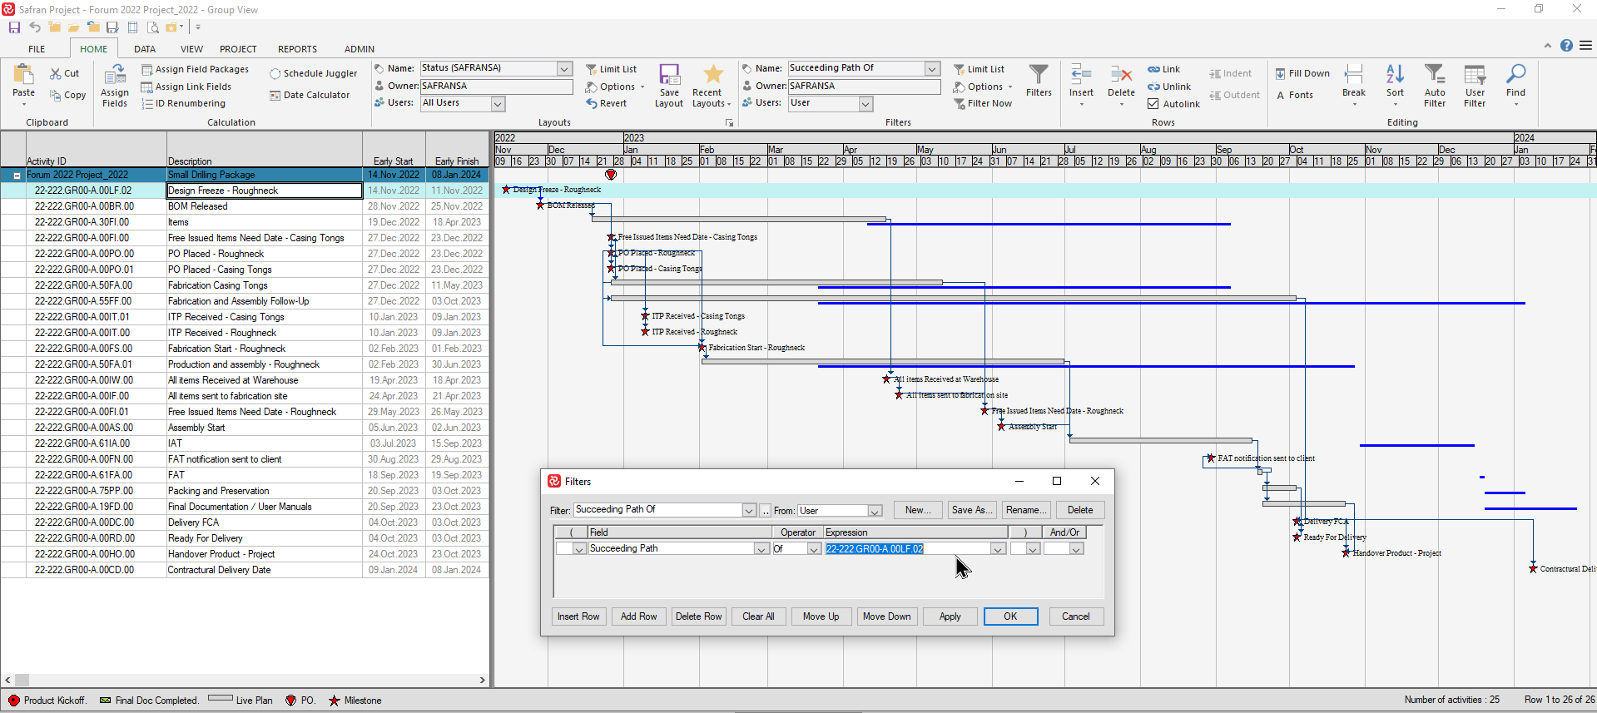The image size is (1597, 713).
Task: Expand filter Name dropdown Succeeding Path Of in ribbon
Action: 933,68
